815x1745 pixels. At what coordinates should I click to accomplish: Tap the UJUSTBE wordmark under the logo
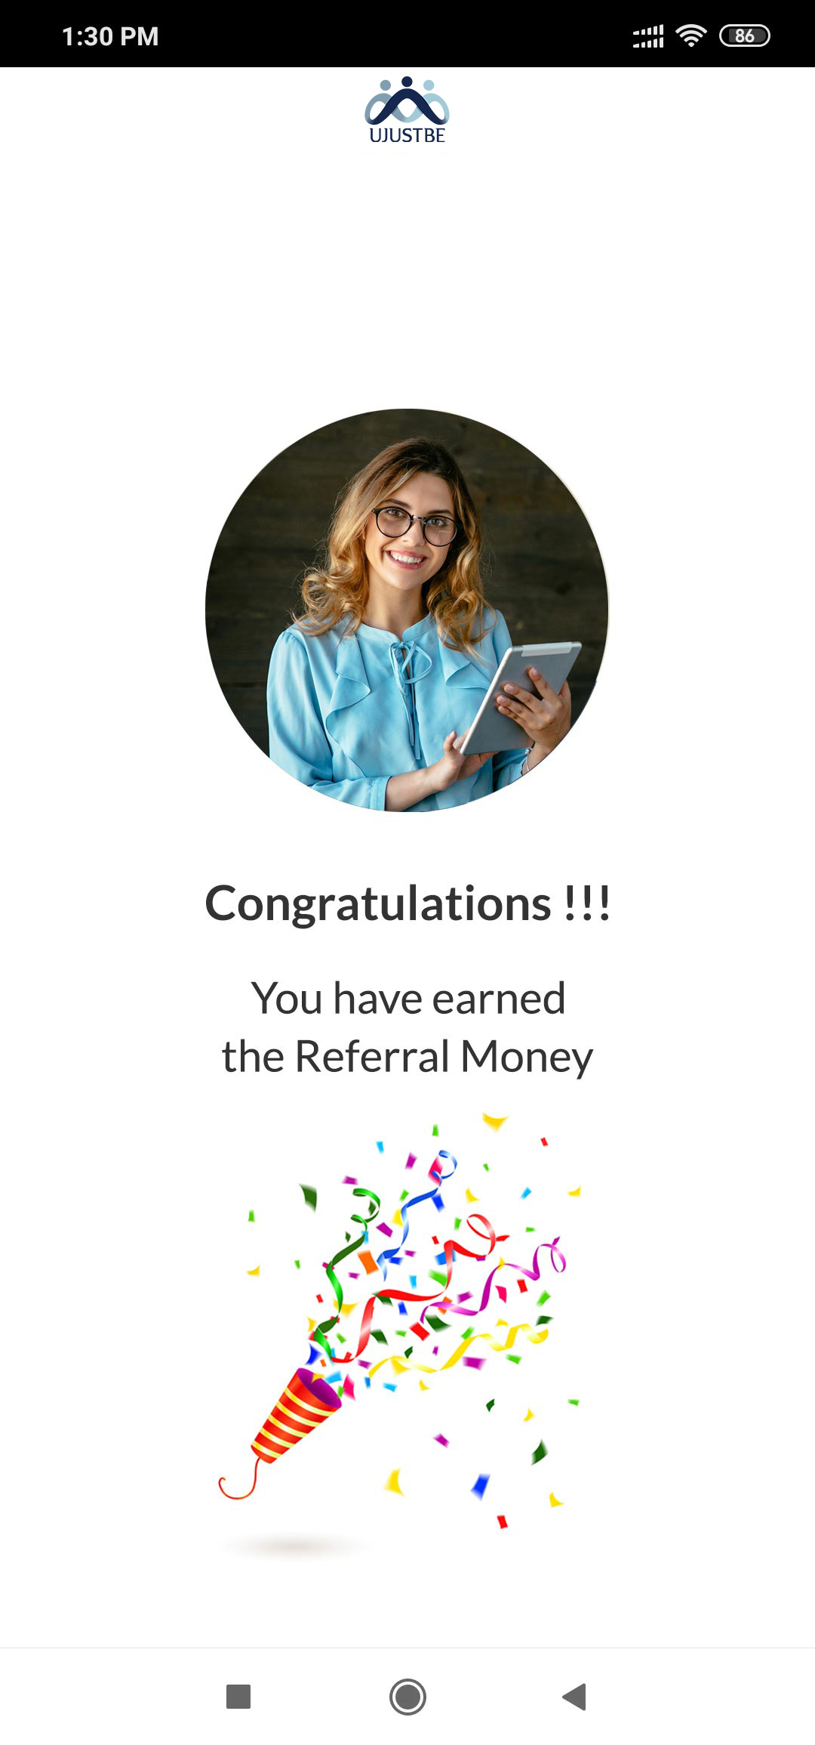tap(407, 135)
